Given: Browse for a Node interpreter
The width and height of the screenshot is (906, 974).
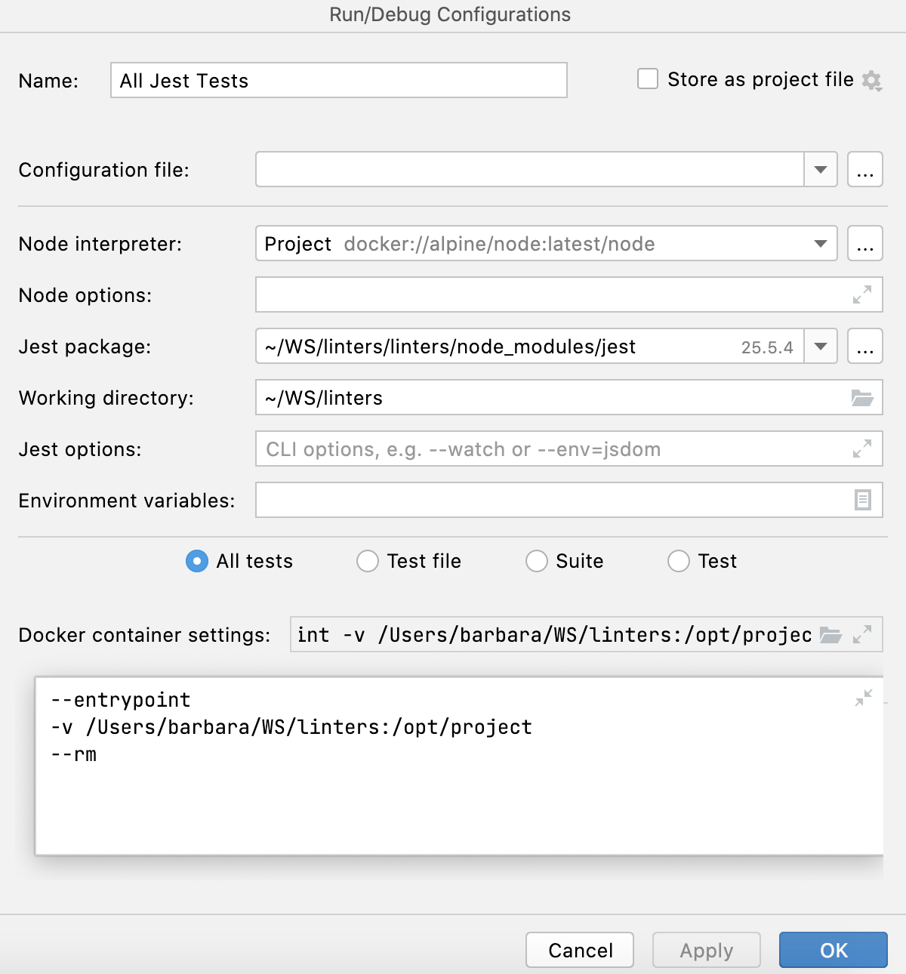Looking at the screenshot, I should (865, 243).
